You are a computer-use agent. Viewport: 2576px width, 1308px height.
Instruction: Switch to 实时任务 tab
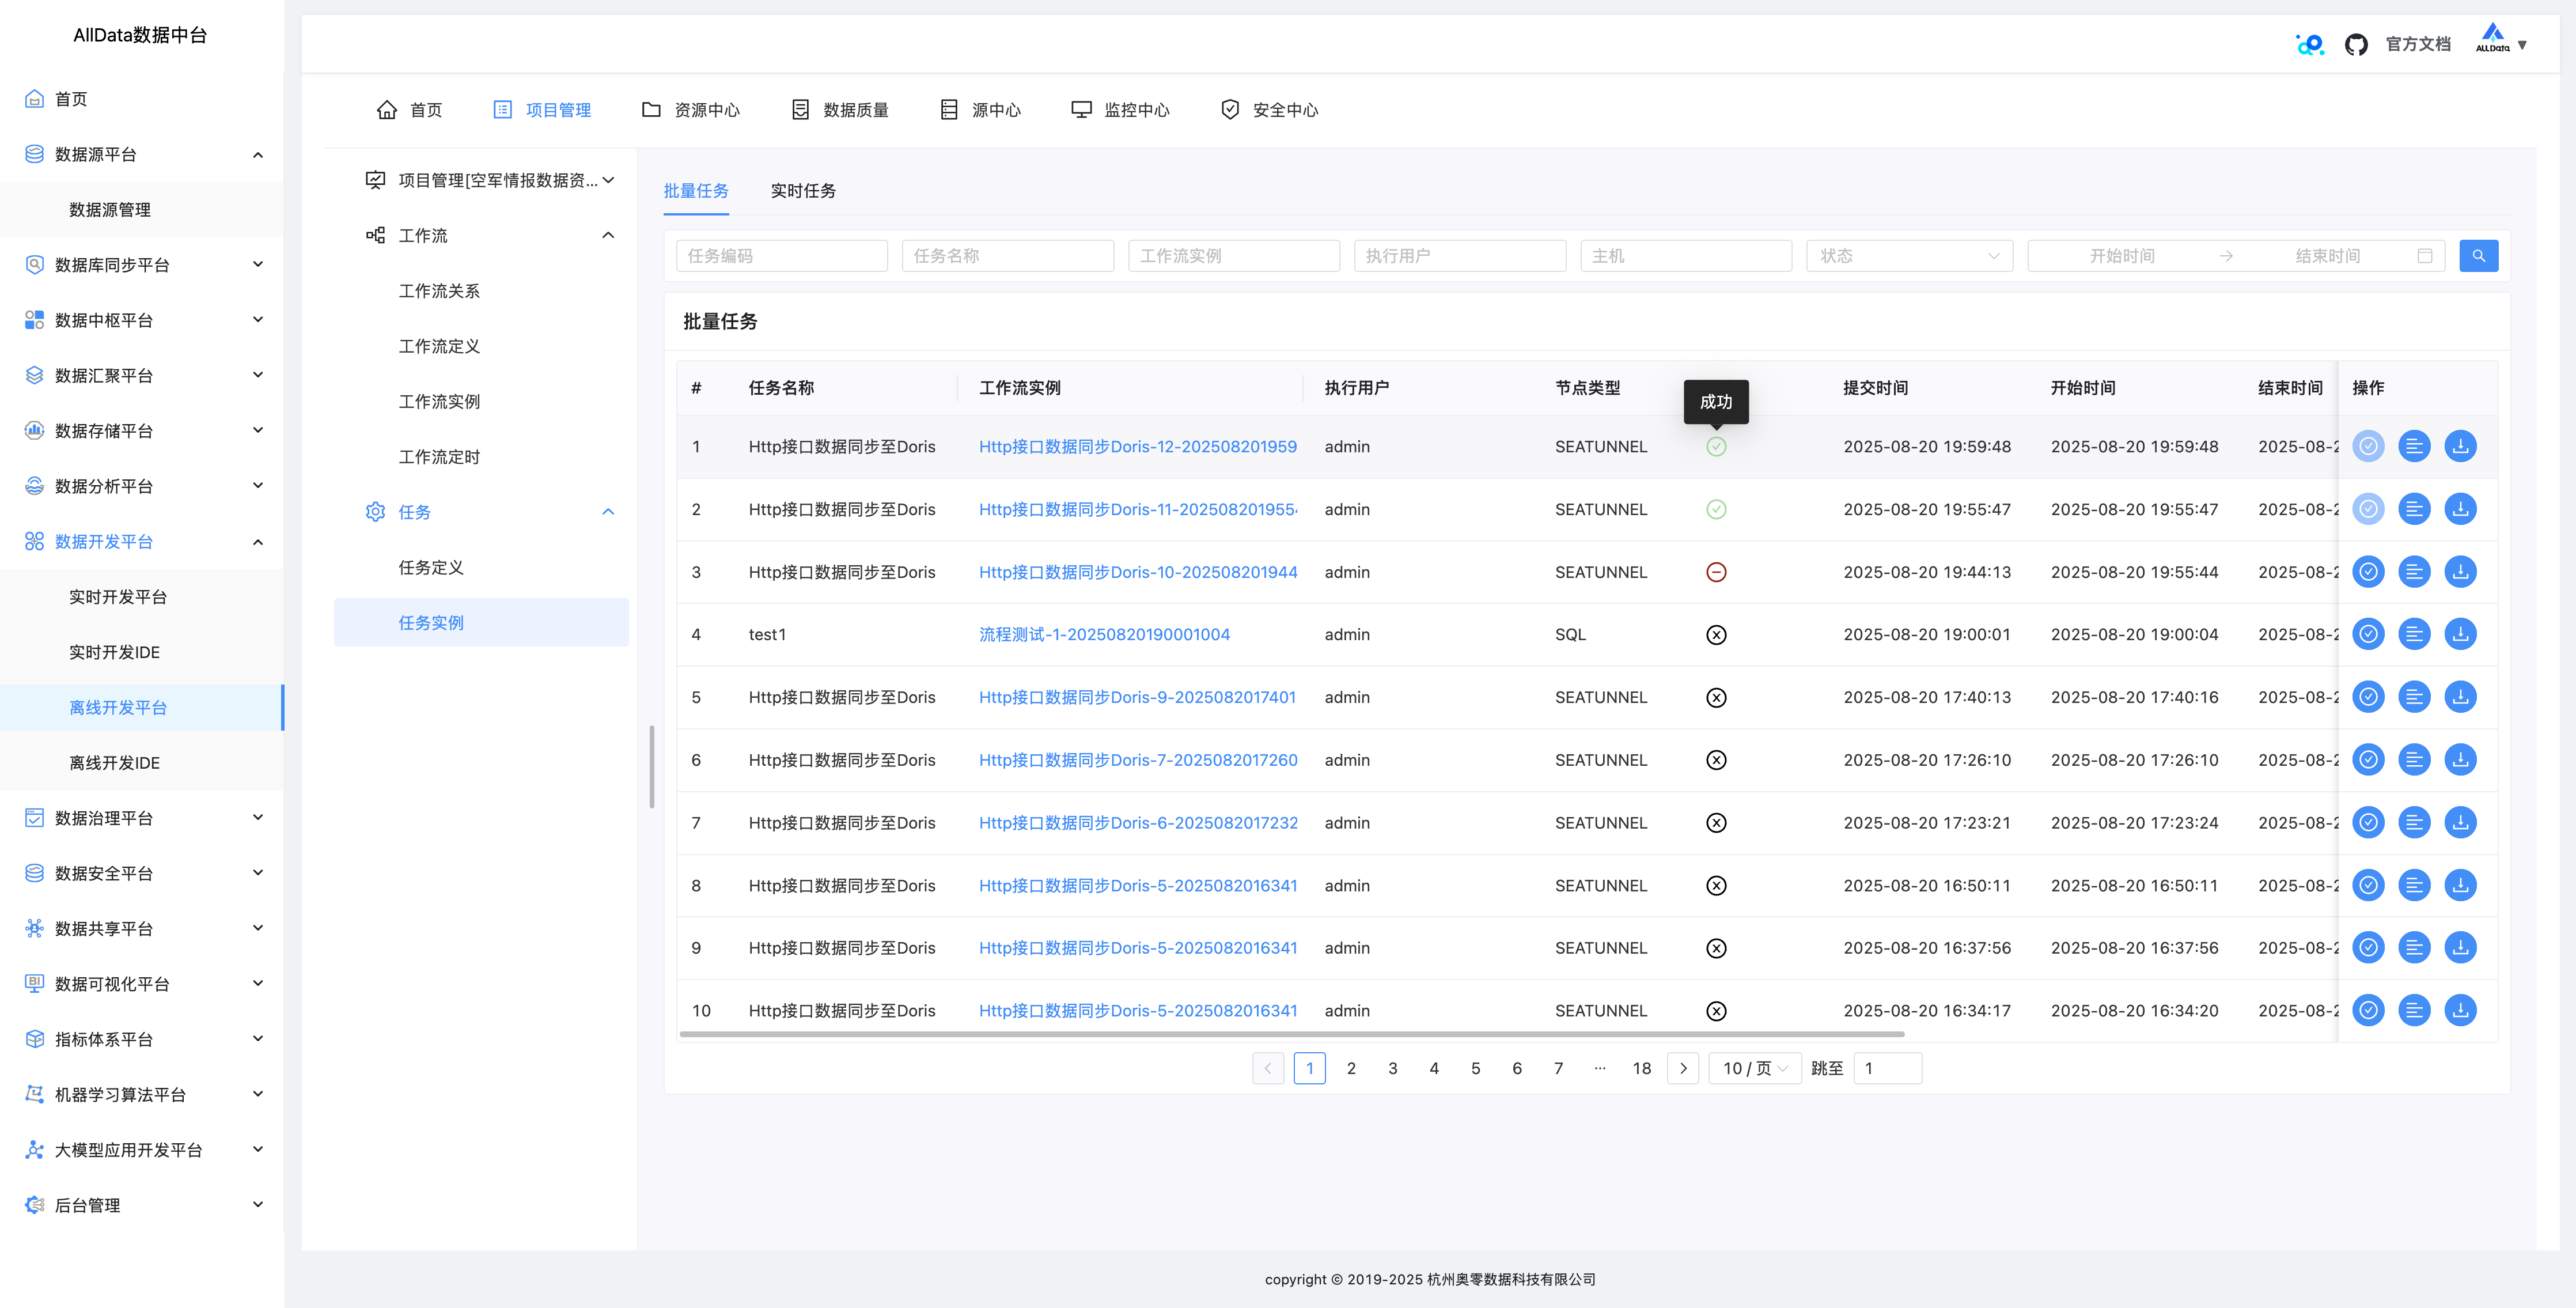pyautogui.click(x=803, y=191)
